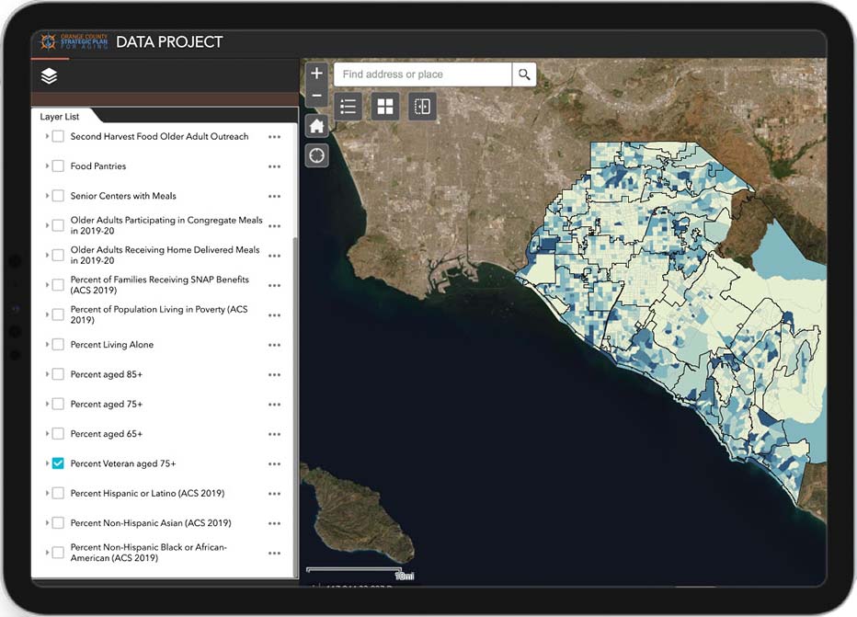This screenshot has height=617, width=857.
Task: Expand the Senior Centers with Meals layer
Action: point(47,196)
